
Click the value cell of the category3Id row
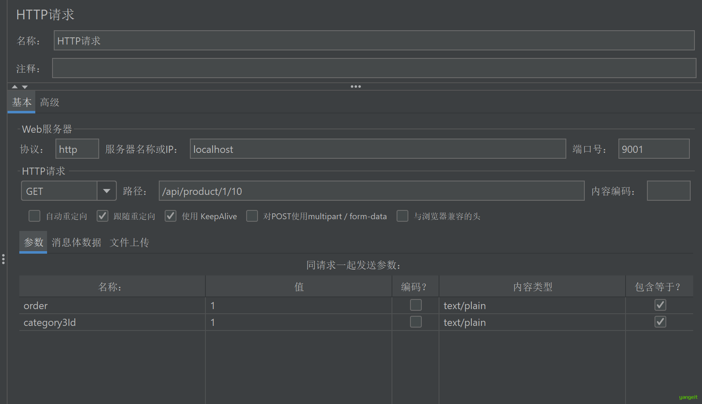(299, 322)
